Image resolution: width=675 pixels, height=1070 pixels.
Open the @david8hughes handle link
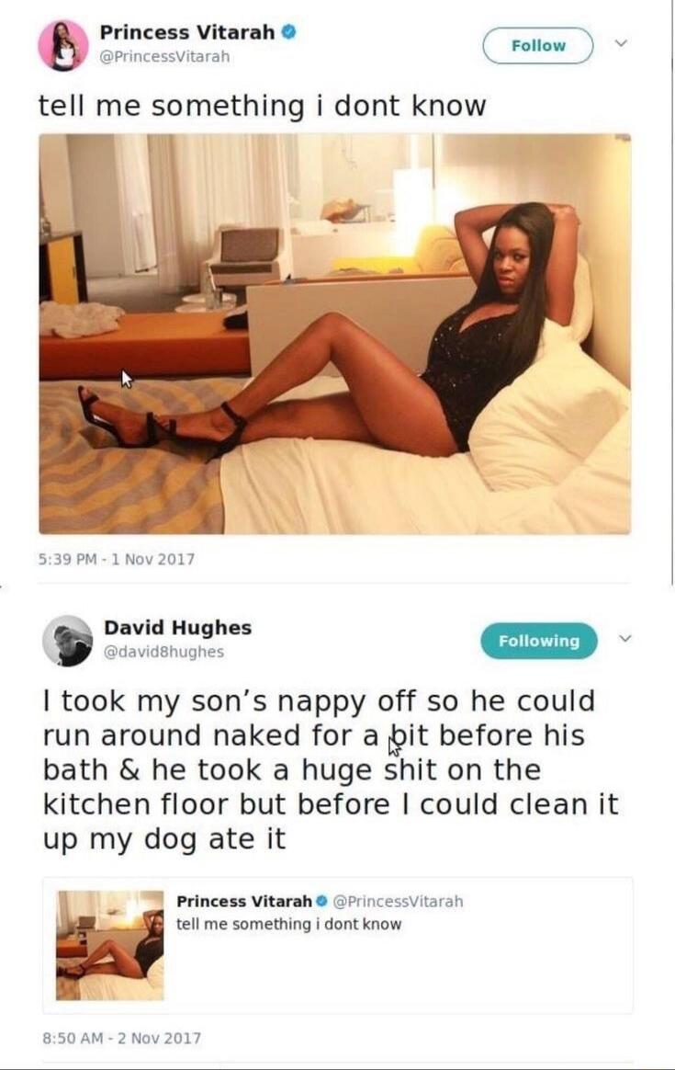coord(163,652)
